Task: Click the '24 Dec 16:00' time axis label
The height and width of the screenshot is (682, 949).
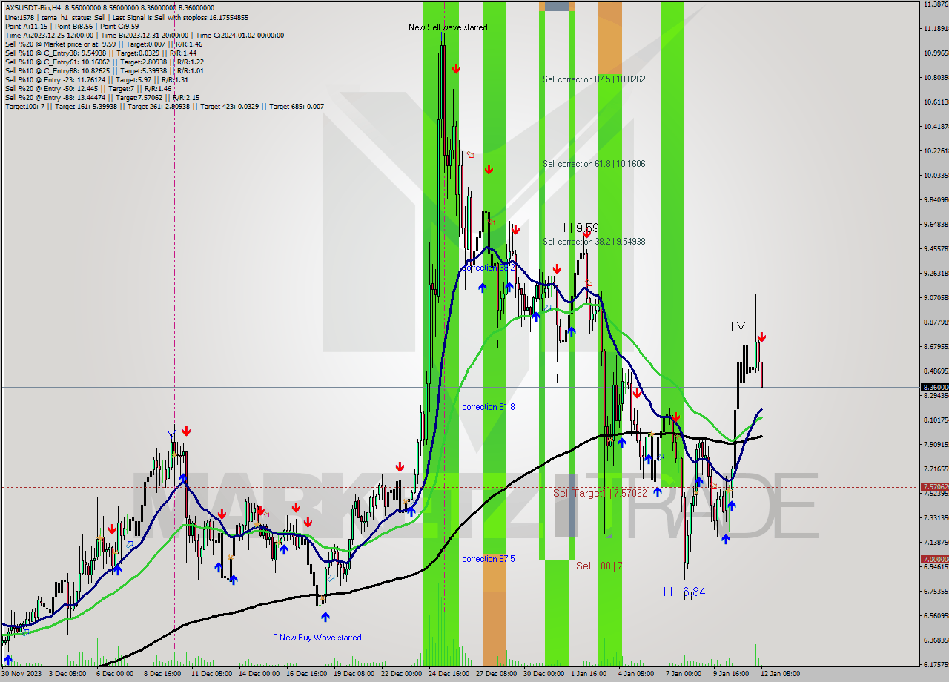Action: pyautogui.click(x=448, y=674)
